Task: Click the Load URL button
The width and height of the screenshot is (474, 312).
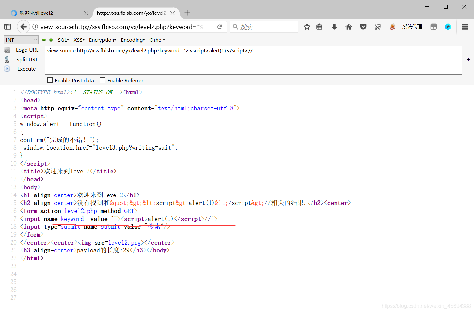Action: pyautogui.click(x=27, y=50)
